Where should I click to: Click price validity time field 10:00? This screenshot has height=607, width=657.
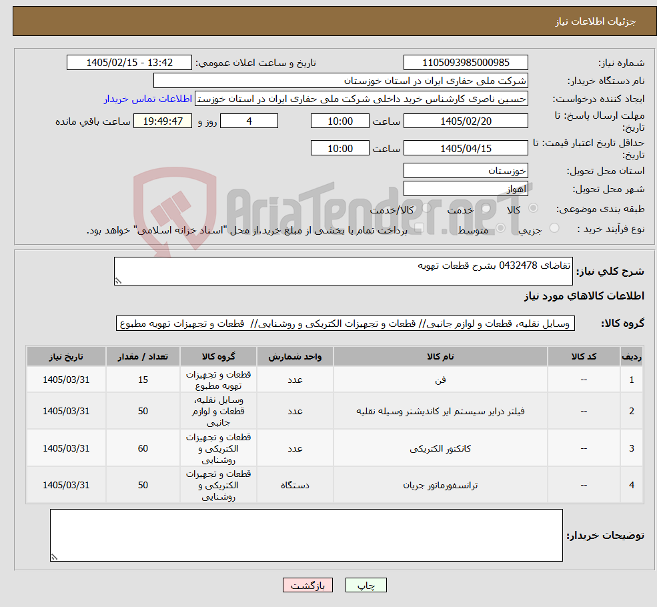tap(340, 148)
